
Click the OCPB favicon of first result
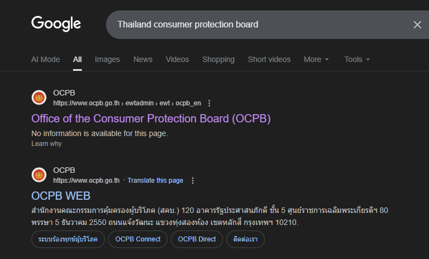[x=40, y=98]
